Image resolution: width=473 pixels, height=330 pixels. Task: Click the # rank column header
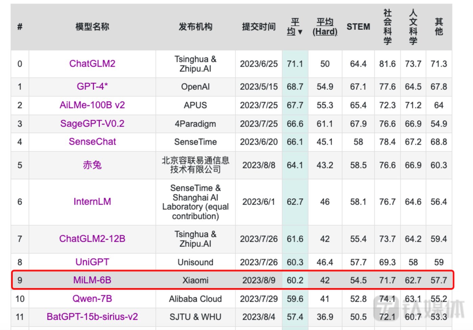[x=20, y=27]
